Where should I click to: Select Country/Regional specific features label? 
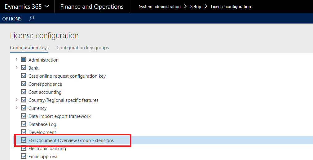coord(64,100)
